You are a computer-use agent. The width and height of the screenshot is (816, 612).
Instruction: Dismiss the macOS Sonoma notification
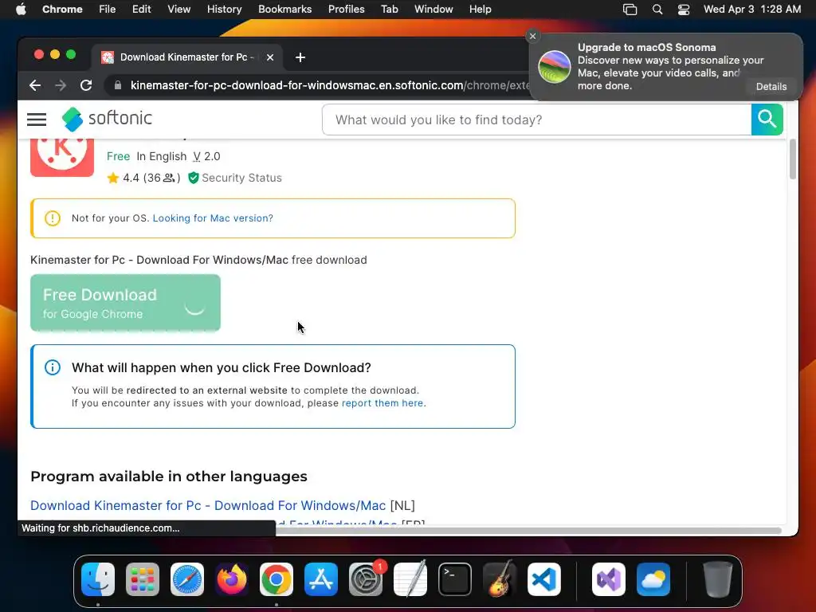click(x=532, y=36)
